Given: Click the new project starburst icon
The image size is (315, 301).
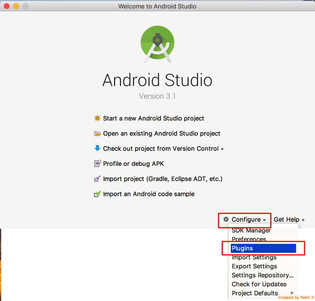Looking at the screenshot, I should point(97,119).
